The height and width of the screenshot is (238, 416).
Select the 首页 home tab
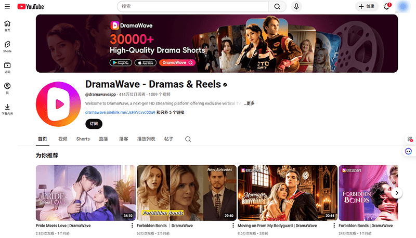(x=43, y=139)
